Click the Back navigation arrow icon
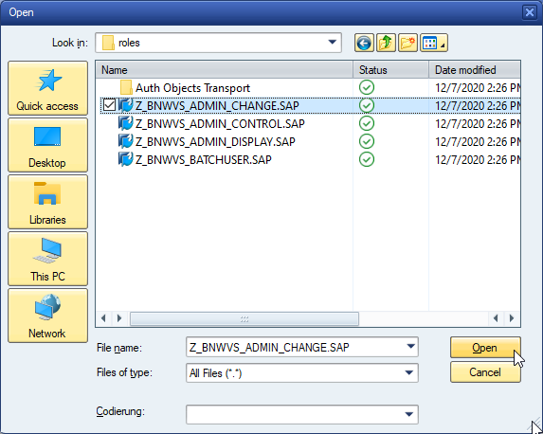 (x=364, y=43)
